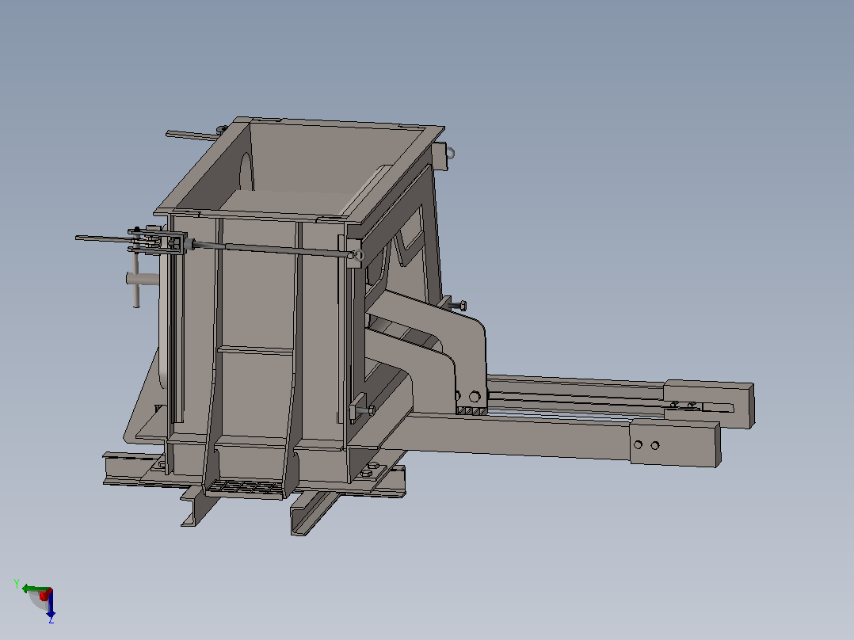
Task: Click the red X axis dot on triad
Action: pos(44,596)
